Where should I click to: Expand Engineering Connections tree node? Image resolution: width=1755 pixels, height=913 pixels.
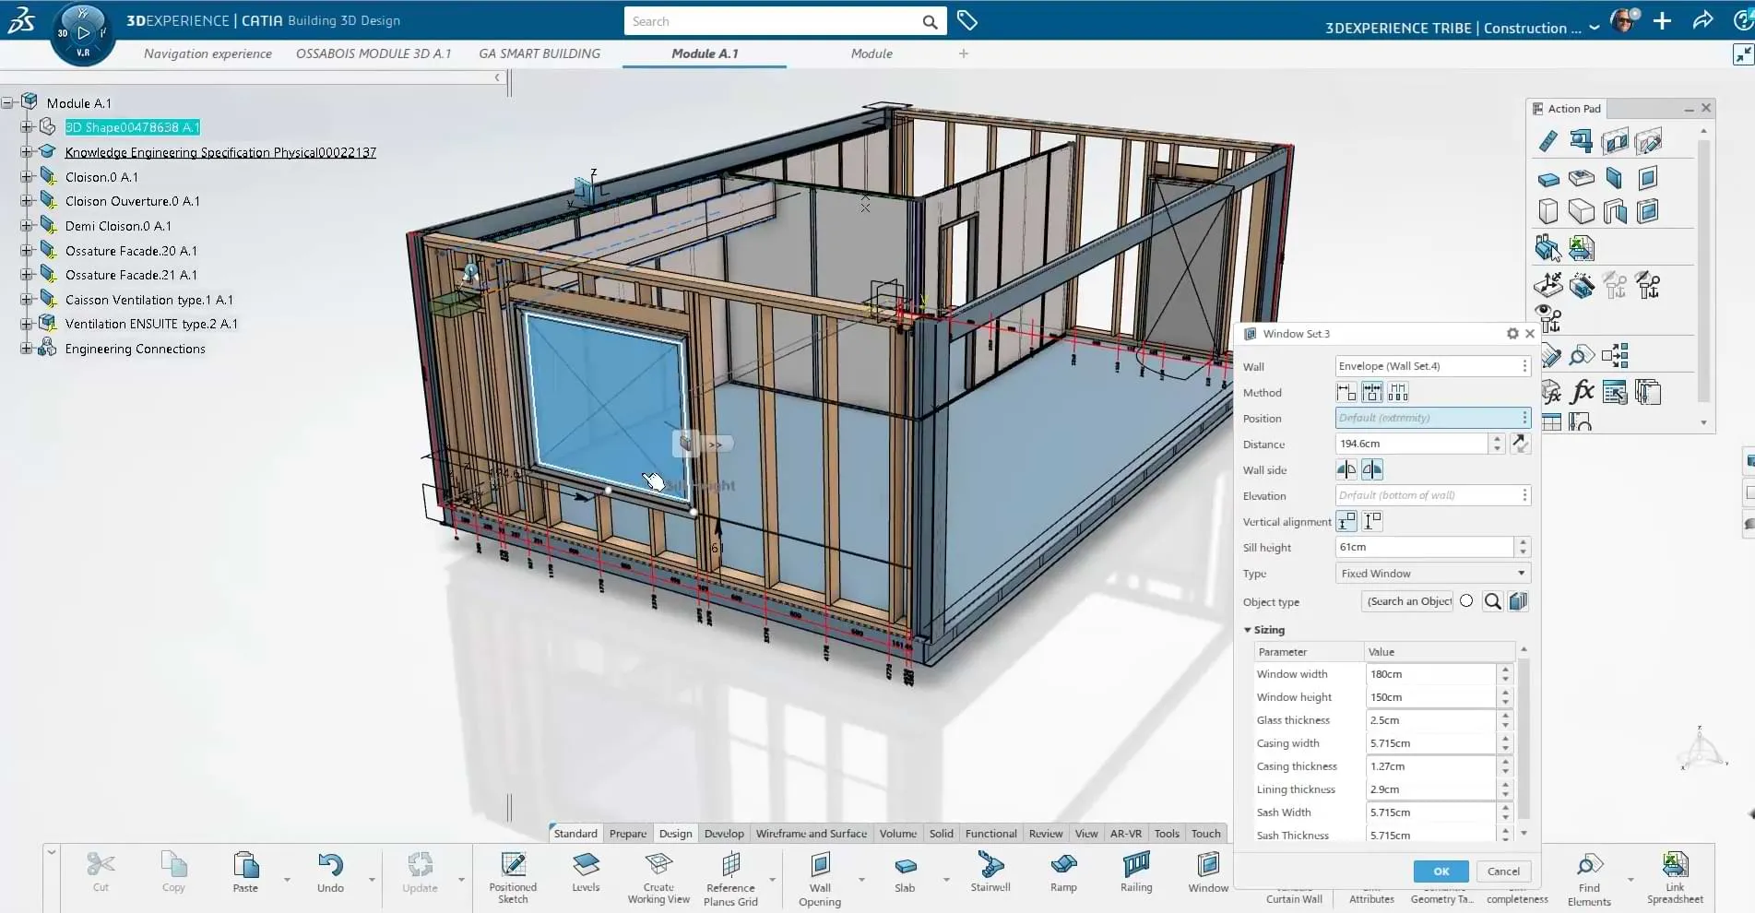pos(27,348)
